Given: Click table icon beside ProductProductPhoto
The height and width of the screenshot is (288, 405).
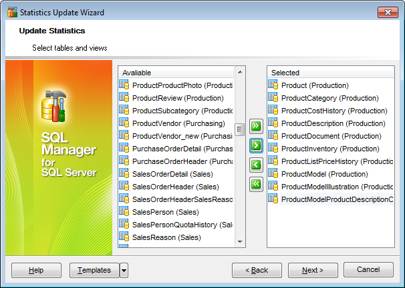Looking at the screenshot, I should click(x=124, y=85).
